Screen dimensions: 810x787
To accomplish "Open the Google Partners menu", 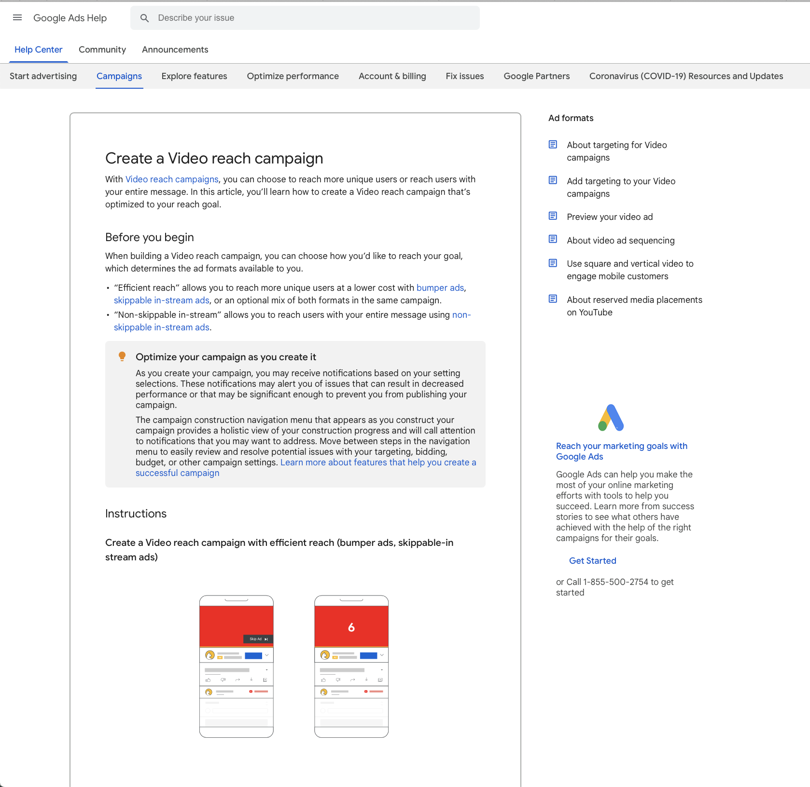I will (537, 76).
